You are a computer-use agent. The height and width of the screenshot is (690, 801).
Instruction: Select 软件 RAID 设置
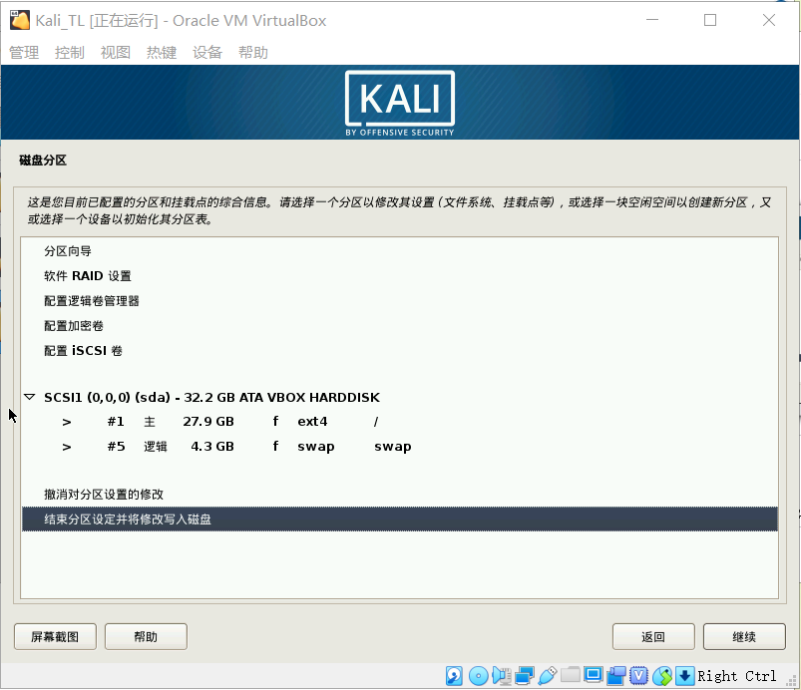click(399, 276)
